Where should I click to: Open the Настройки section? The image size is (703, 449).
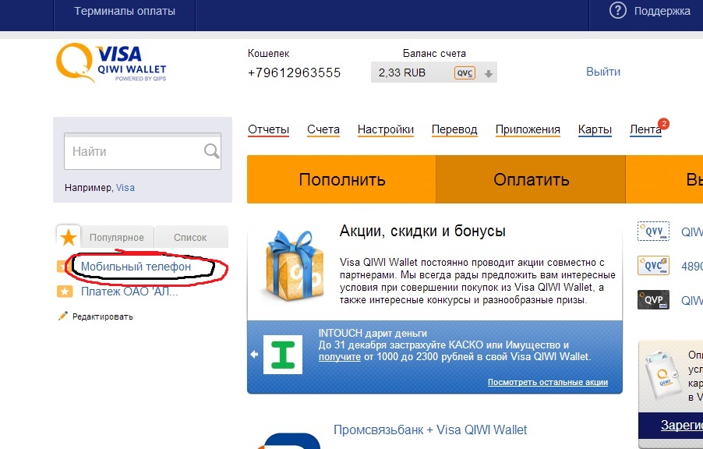[x=386, y=129]
